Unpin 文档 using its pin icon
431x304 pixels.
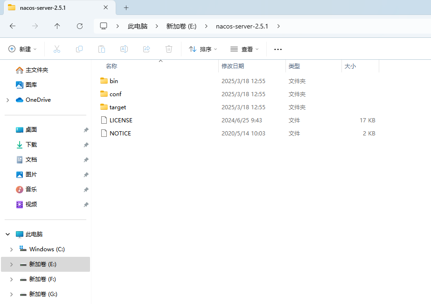(86, 160)
